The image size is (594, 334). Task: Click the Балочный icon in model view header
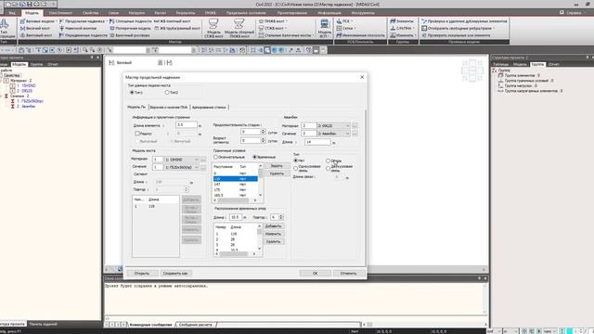(111, 63)
